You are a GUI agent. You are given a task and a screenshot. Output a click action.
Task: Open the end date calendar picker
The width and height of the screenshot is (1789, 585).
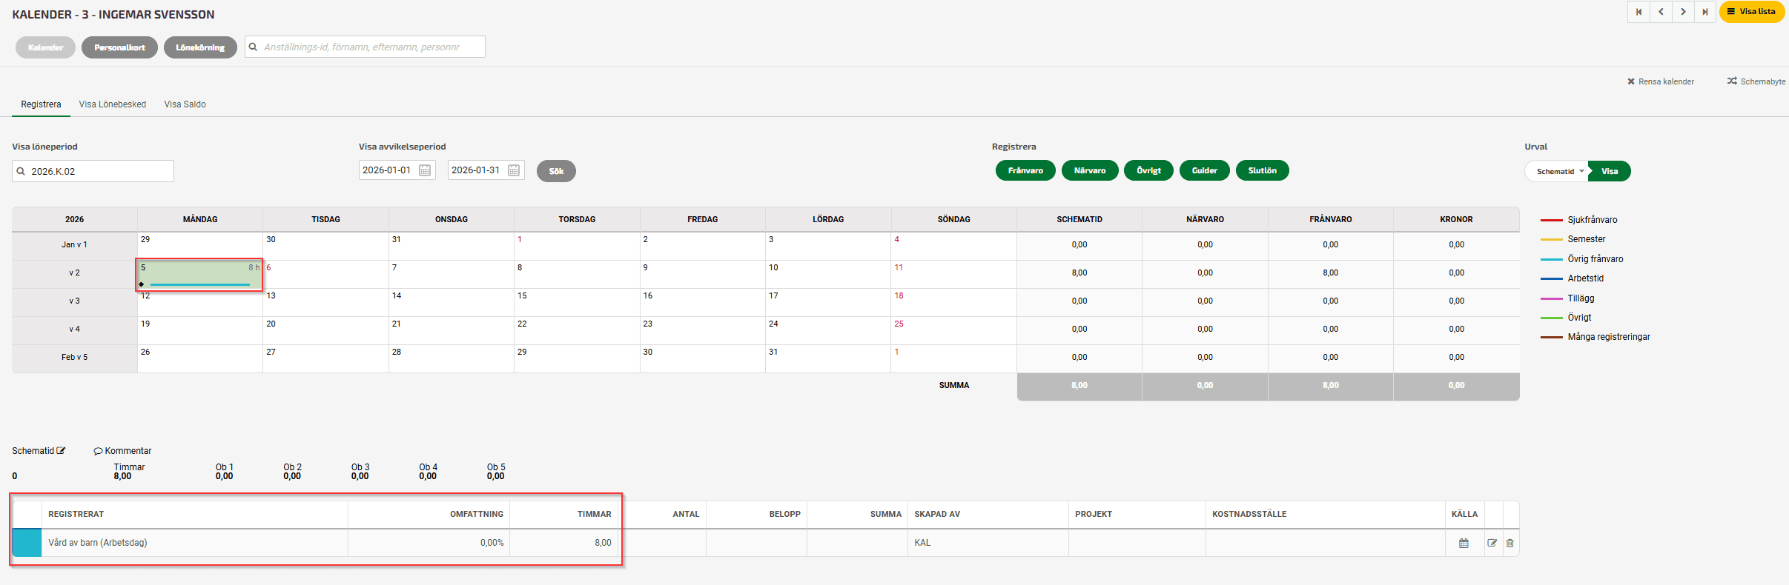[514, 170]
